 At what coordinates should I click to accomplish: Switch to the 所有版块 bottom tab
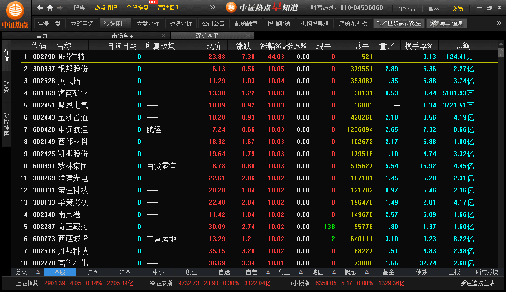(x=487, y=272)
